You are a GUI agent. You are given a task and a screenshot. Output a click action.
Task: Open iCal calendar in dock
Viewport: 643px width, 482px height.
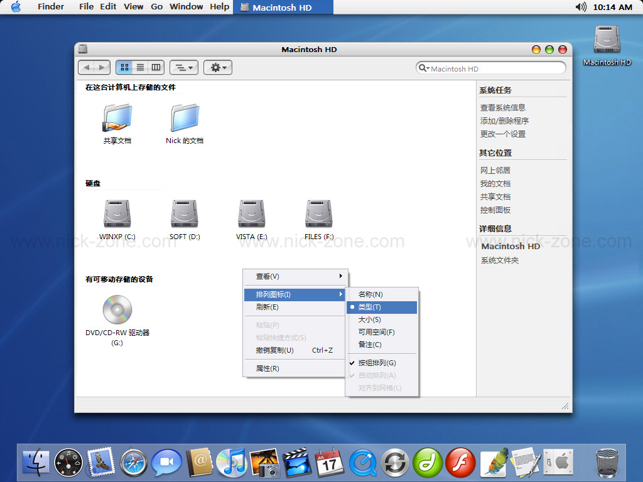(x=329, y=463)
